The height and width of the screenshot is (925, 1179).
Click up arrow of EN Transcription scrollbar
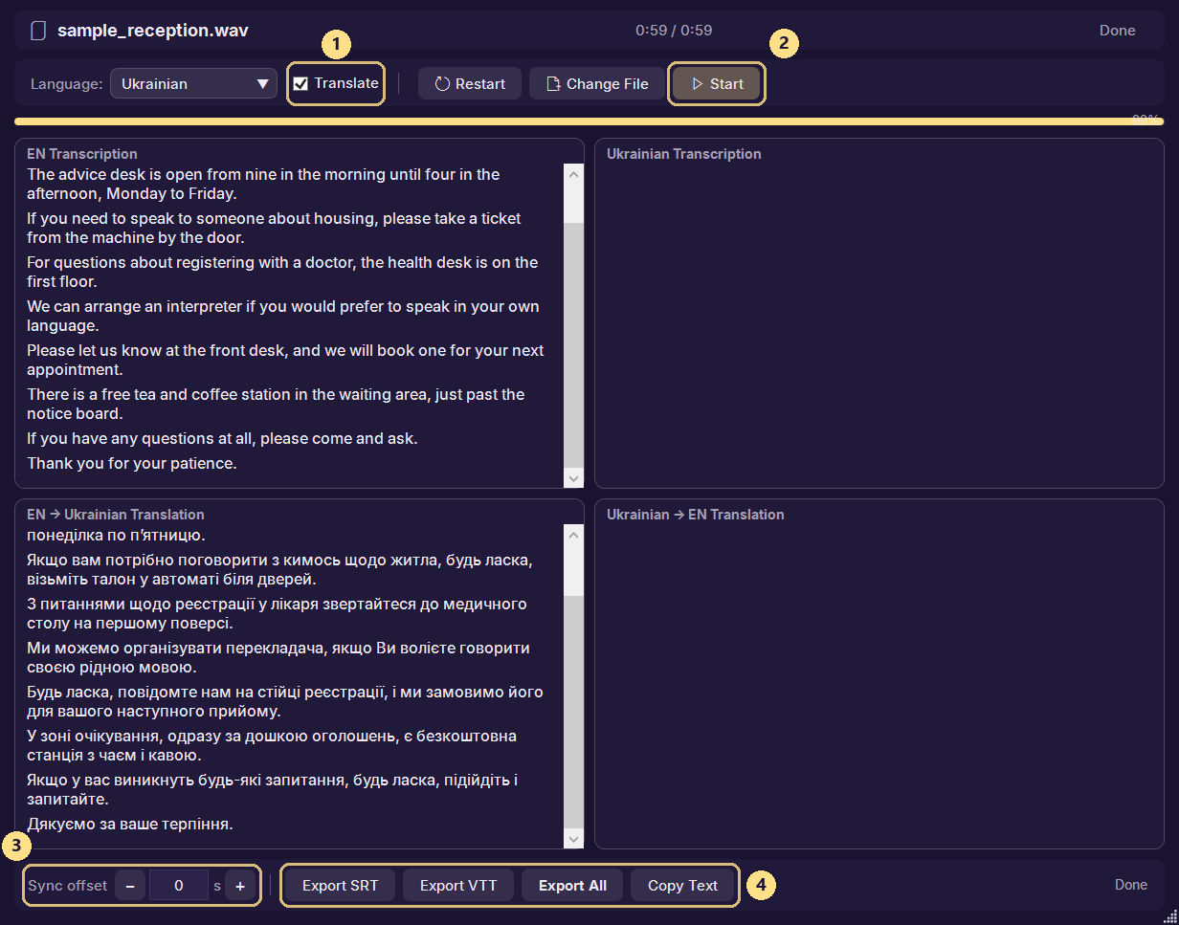573,174
